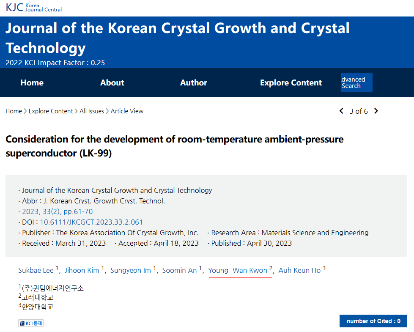
Task: Open the DOI 10.6111/JKCGCT.2023.33.2.061 link
Action: [91, 222]
